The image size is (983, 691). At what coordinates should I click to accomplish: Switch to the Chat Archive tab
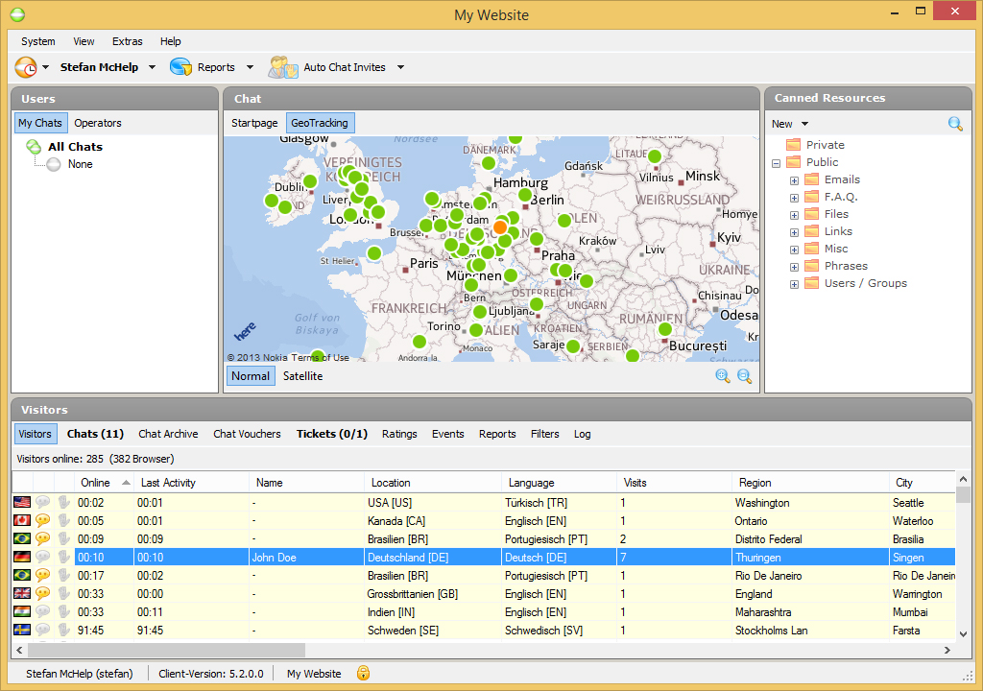click(x=168, y=434)
